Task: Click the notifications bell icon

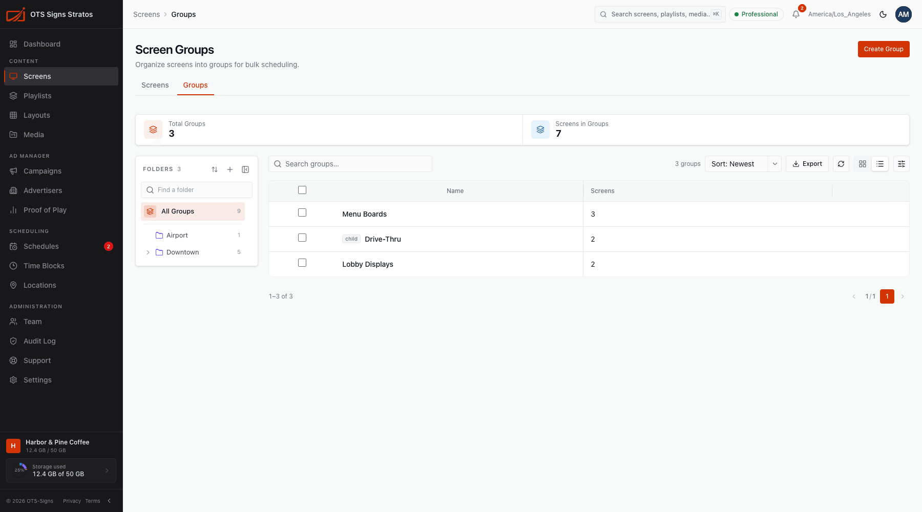Action: (795, 14)
